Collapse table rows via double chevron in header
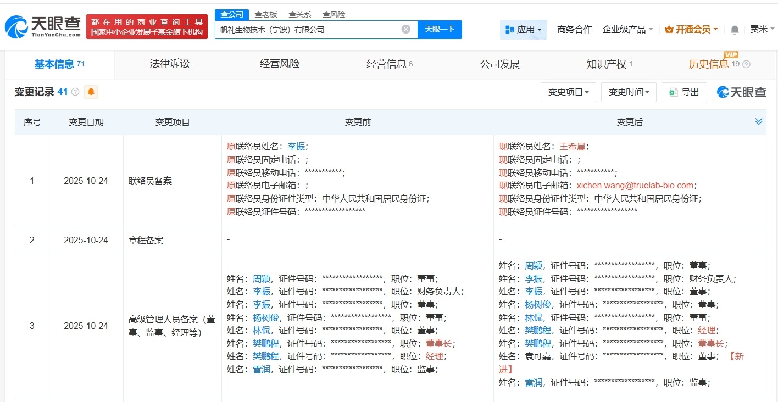 [759, 121]
